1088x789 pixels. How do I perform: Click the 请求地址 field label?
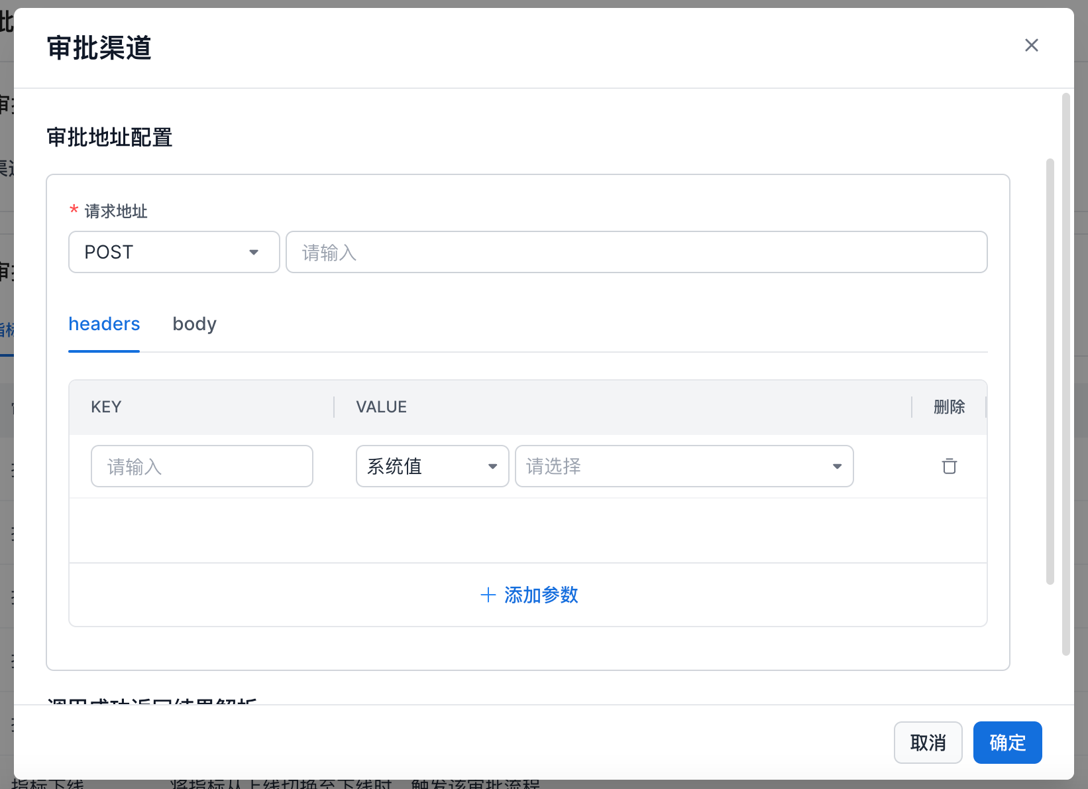[116, 212]
